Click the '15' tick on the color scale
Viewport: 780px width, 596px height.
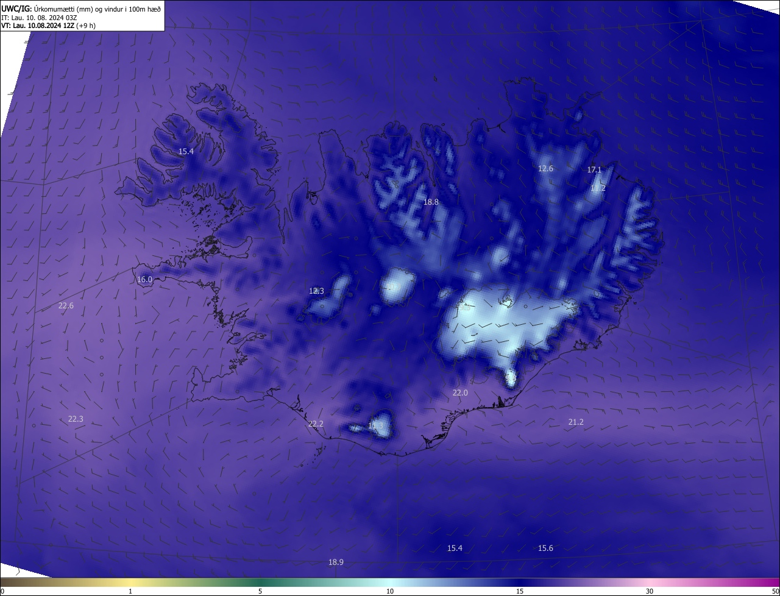(520, 591)
